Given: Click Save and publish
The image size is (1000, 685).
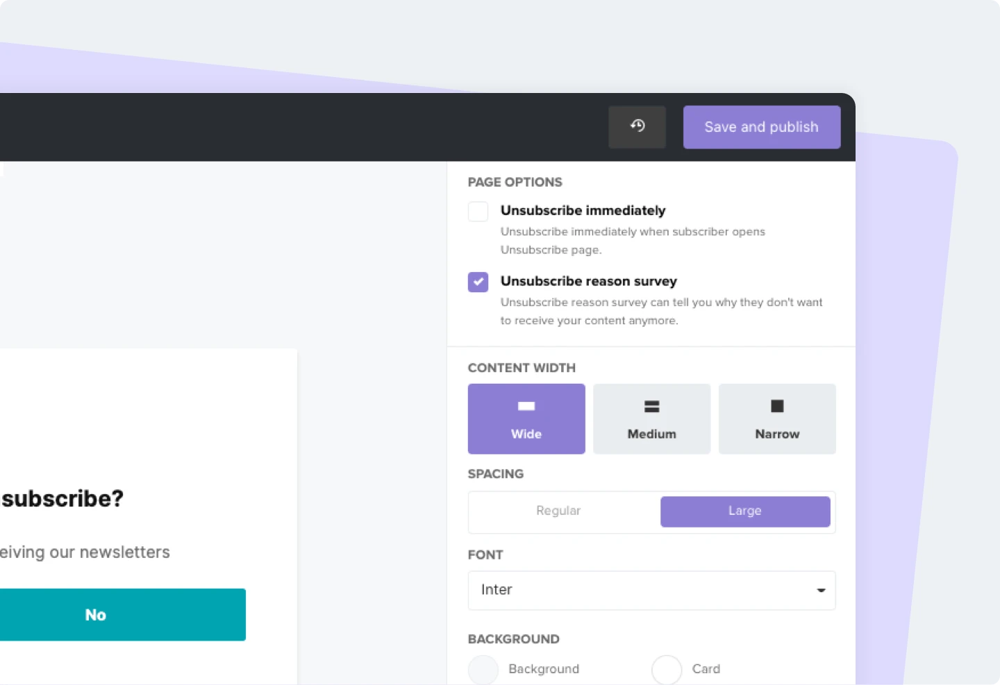Looking at the screenshot, I should coord(762,127).
